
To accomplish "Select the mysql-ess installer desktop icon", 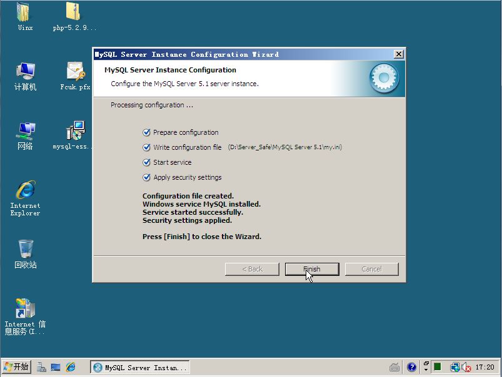I will pyautogui.click(x=73, y=135).
